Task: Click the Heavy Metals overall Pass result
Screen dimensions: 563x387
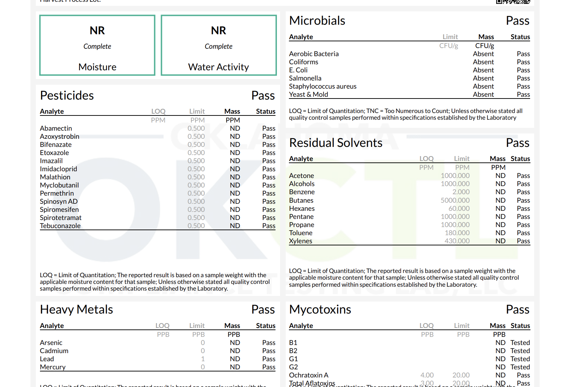Action: pyautogui.click(x=263, y=309)
